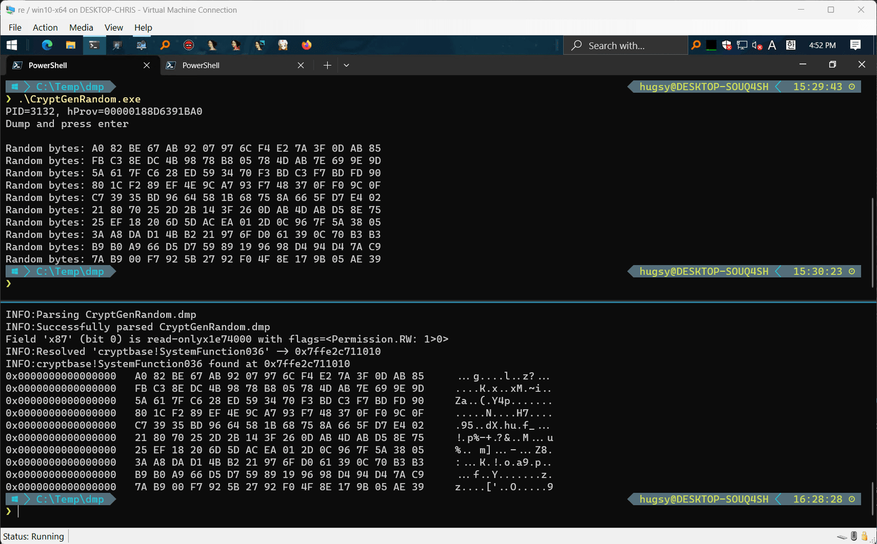
Task: Add a new terminal tab with plus button
Action: [x=327, y=65]
